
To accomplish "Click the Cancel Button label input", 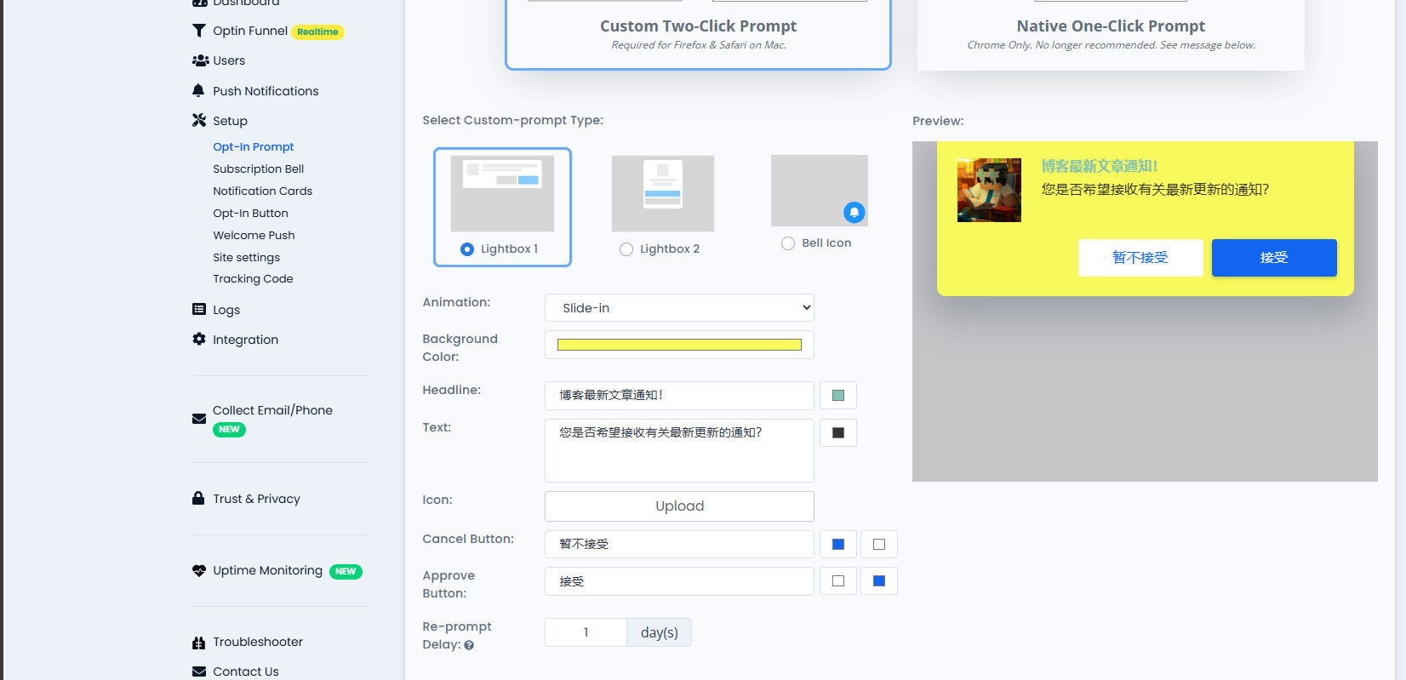I will click(x=679, y=545).
